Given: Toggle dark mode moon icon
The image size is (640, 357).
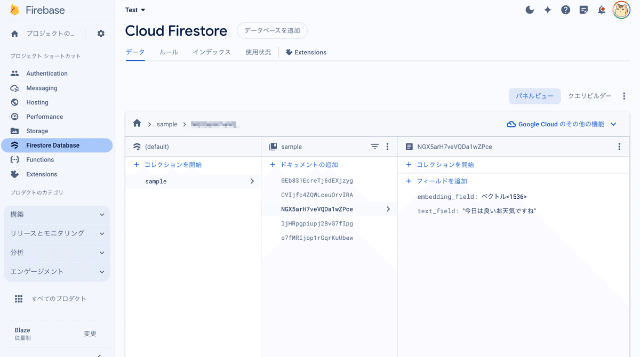Looking at the screenshot, I should click(x=530, y=10).
